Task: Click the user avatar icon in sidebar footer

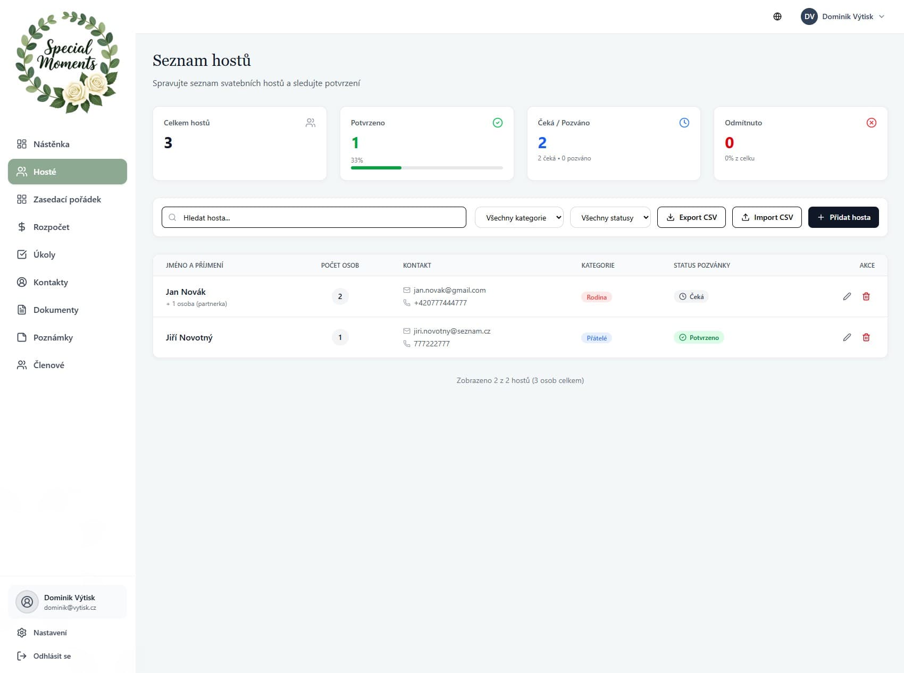Action: (27, 602)
